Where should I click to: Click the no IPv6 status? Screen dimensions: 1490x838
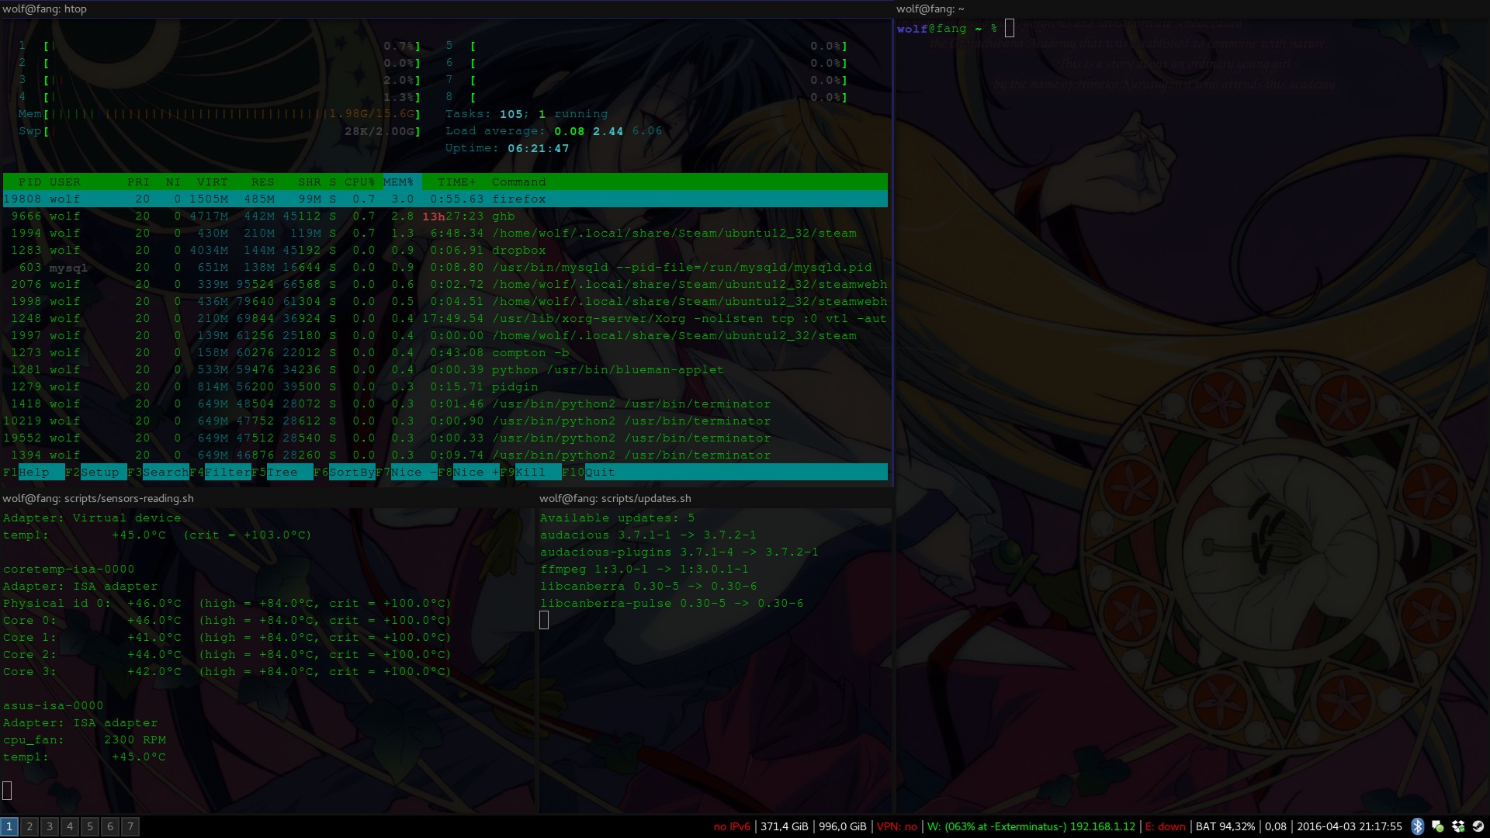(x=732, y=826)
